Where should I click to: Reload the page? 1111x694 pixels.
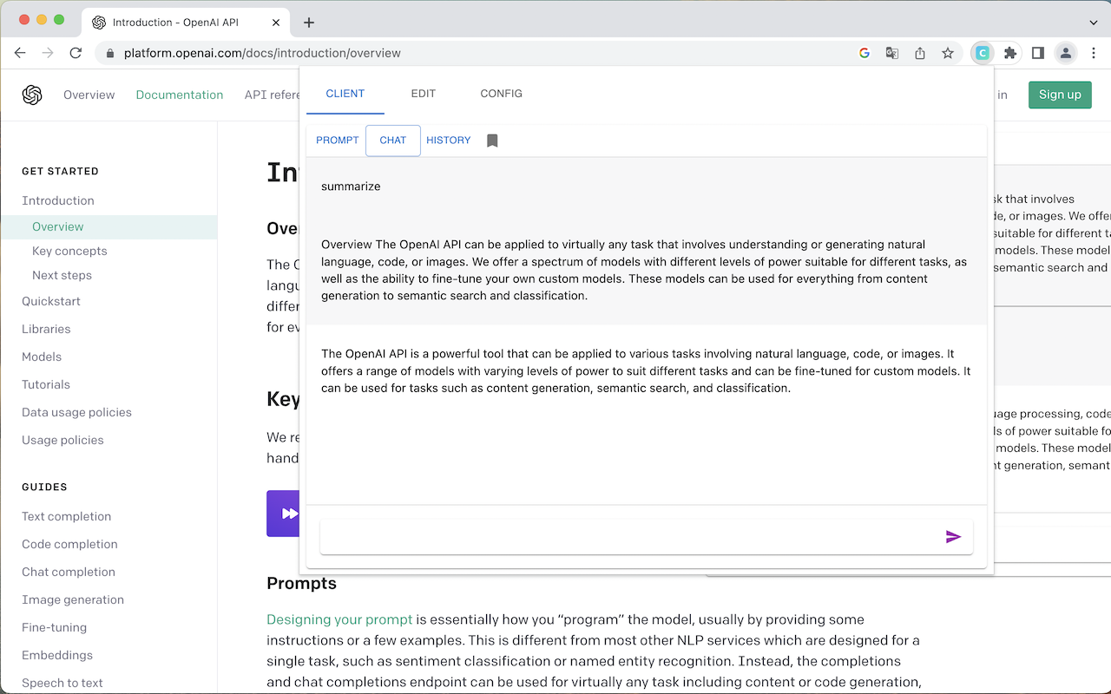(76, 53)
